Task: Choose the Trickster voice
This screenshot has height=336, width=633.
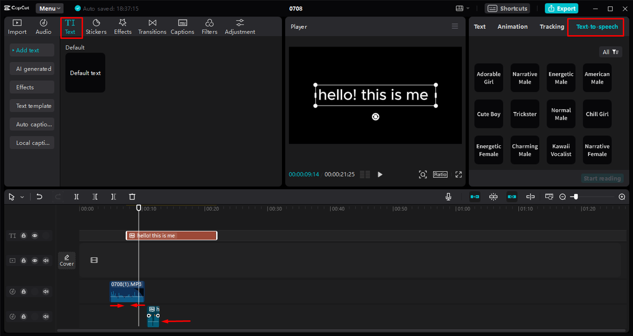Action: pyautogui.click(x=525, y=114)
